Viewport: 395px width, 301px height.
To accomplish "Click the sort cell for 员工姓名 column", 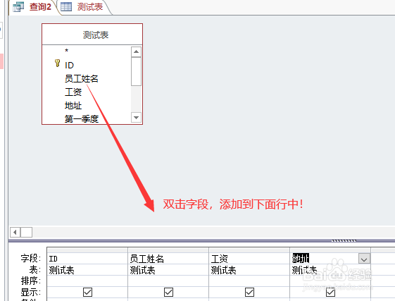I will [x=168, y=281].
